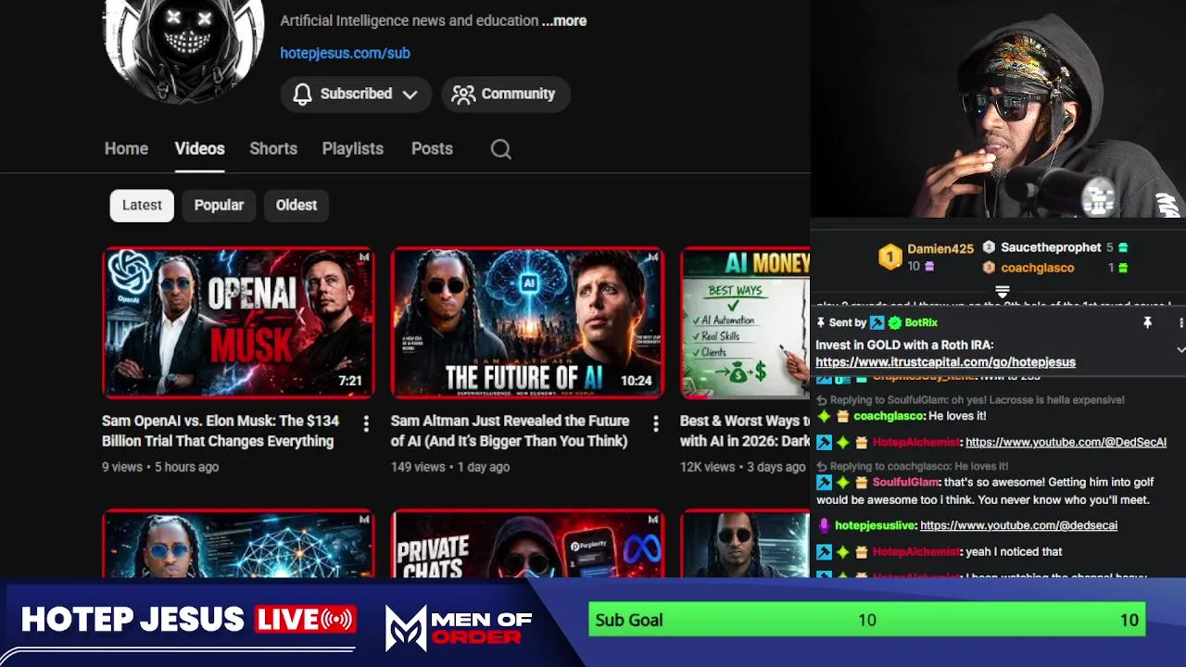This screenshot has height=667, width=1186.
Task: Click the hotepjesuslive microphone broadcaster badge
Action: coord(824,525)
